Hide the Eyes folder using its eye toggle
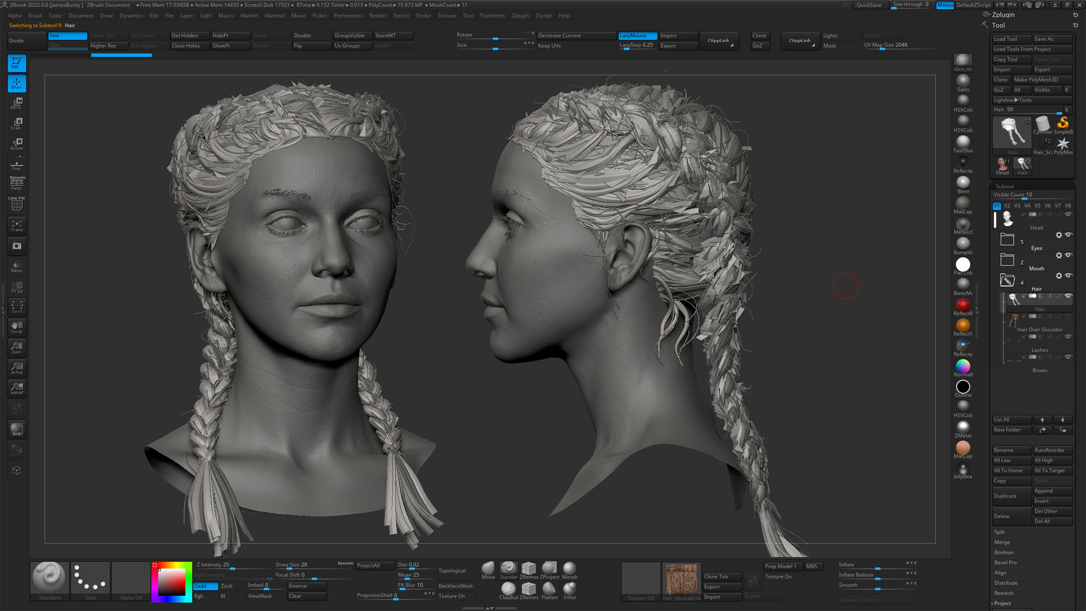This screenshot has width=1086, height=611. 1068,235
